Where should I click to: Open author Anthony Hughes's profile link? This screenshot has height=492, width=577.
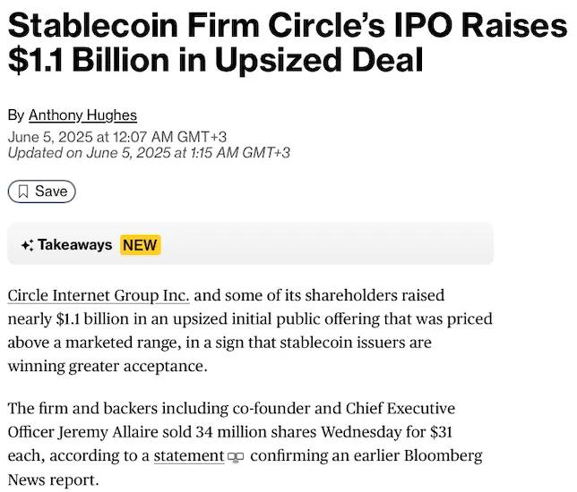(x=82, y=115)
